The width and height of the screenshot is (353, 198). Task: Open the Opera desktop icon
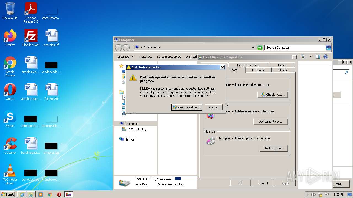pyautogui.click(x=10, y=92)
